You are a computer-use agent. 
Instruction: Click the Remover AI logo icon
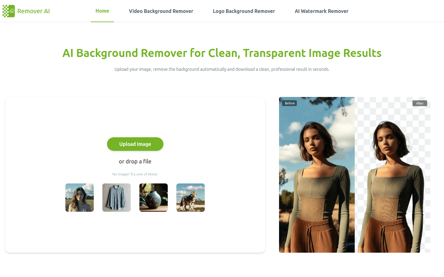coord(9,11)
